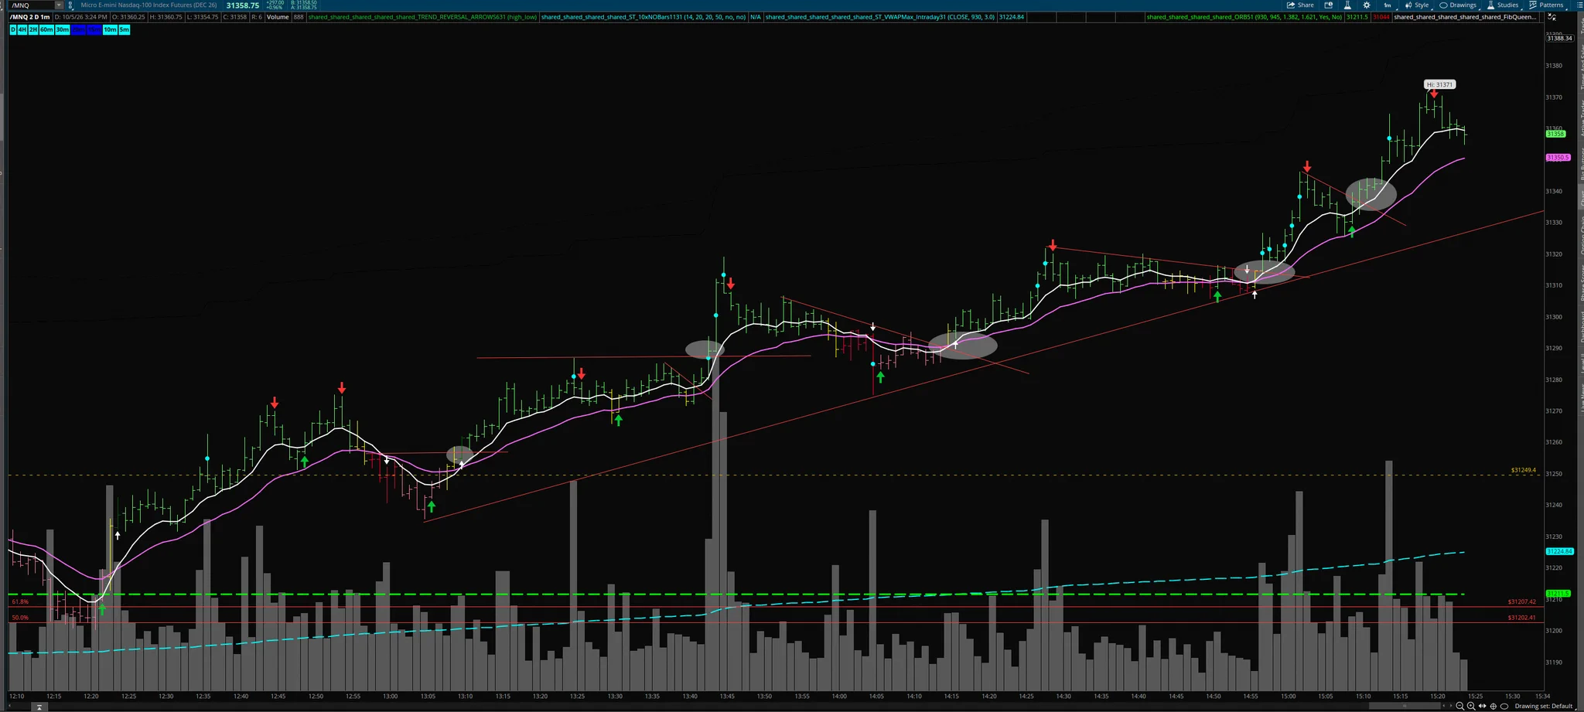Viewport: 1584px width, 712px height.
Task: Click the horizontal chart scrollbar thumb
Action: point(1405,706)
